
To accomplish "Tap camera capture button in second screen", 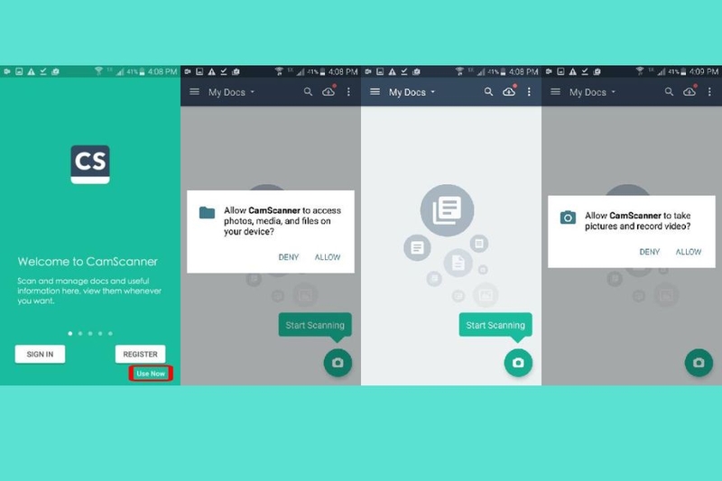I will tap(338, 363).
